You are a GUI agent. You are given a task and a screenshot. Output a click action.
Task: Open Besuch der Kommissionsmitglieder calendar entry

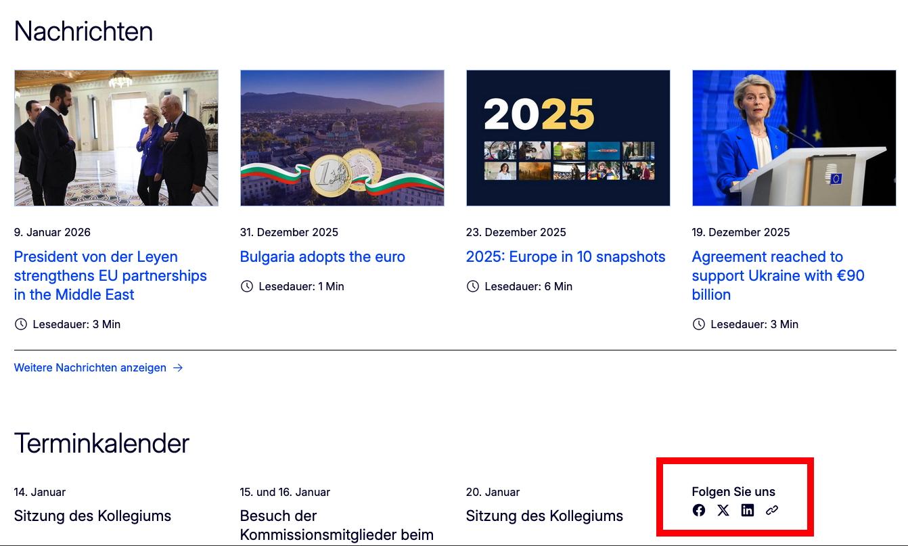pos(336,525)
